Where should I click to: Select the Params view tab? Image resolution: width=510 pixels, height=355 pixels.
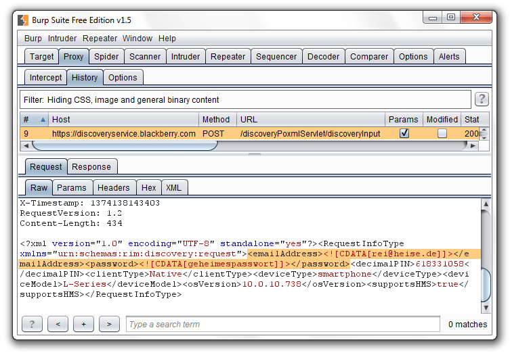(x=72, y=188)
